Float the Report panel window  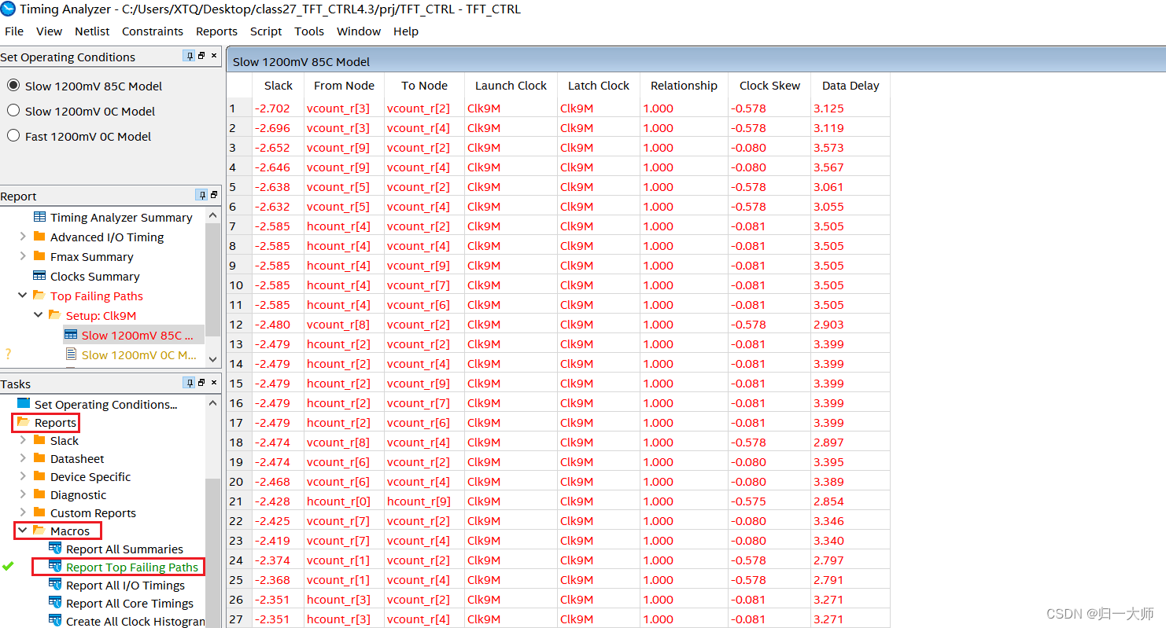point(214,195)
